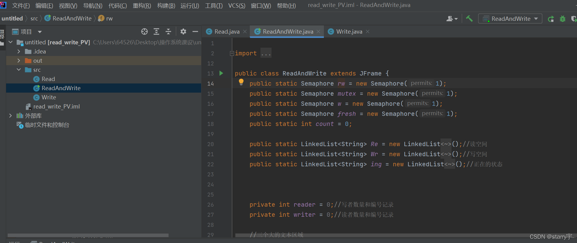Viewport: 577px width, 243px height.
Task: Open the user account icon menu
Action: (x=452, y=19)
